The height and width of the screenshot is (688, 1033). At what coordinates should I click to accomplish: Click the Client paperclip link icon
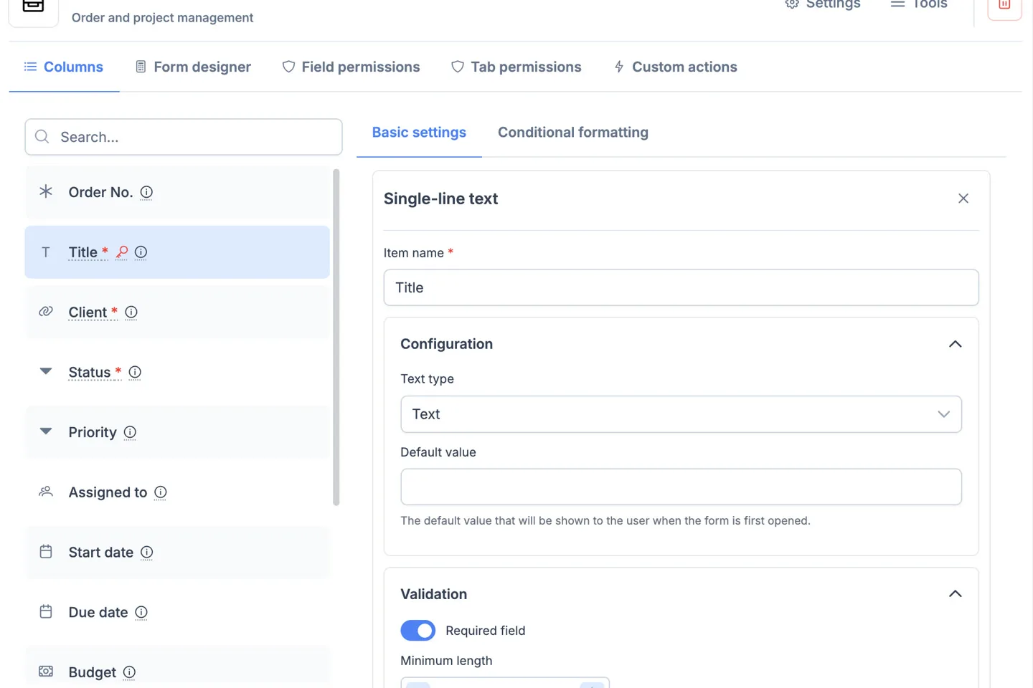(x=45, y=312)
